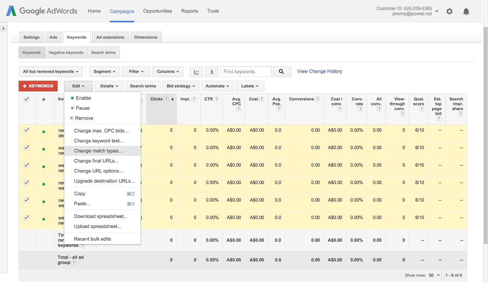Open the notifications bell icon
Screen dimensions: 488x283
pyautogui.click(x=466, y=12)
